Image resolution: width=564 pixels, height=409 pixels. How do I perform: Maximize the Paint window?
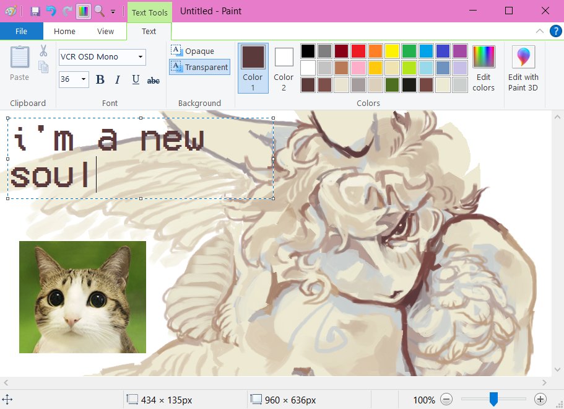(509, 11)
